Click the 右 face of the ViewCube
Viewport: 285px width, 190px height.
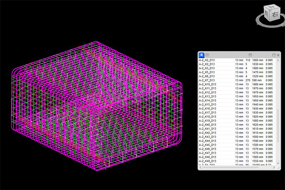(275, 15)
